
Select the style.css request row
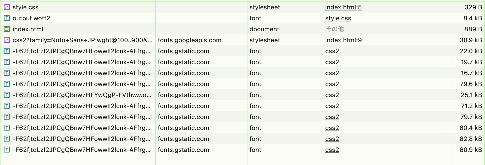[x=242, y=7]
